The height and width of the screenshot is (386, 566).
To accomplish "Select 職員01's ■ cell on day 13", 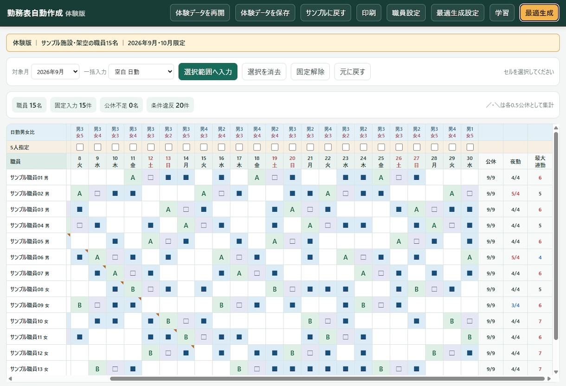I will click(168, 177).
